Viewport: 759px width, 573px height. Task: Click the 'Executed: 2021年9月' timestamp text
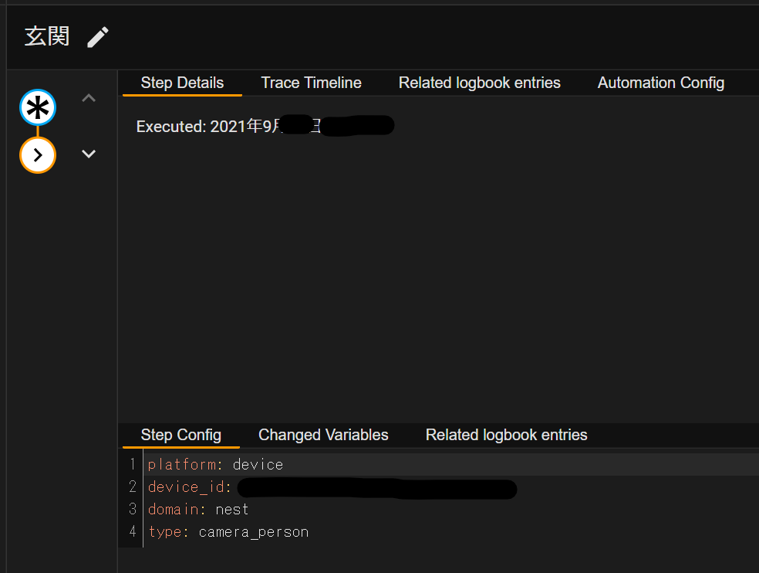coord(209,127)
